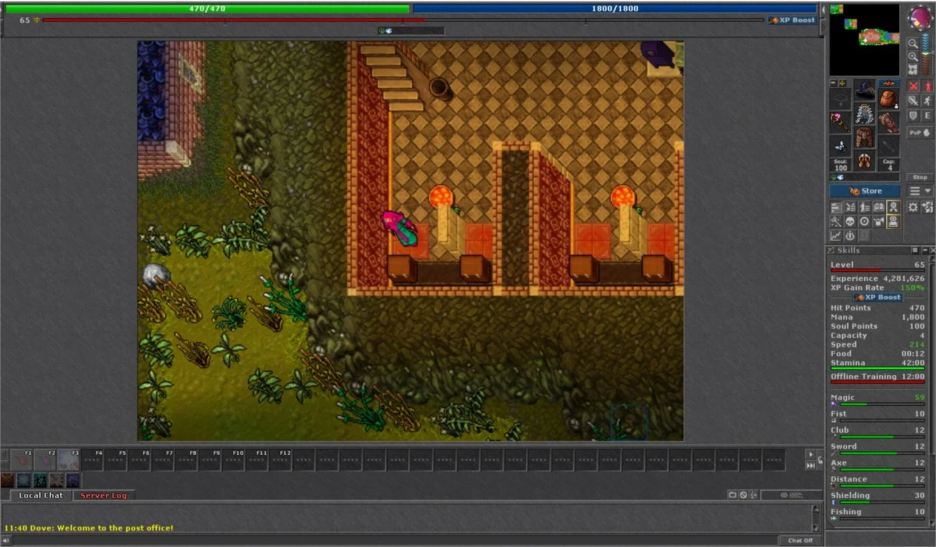
Task: Toggle the highlighted eye book widget
Action: (893, 221)
